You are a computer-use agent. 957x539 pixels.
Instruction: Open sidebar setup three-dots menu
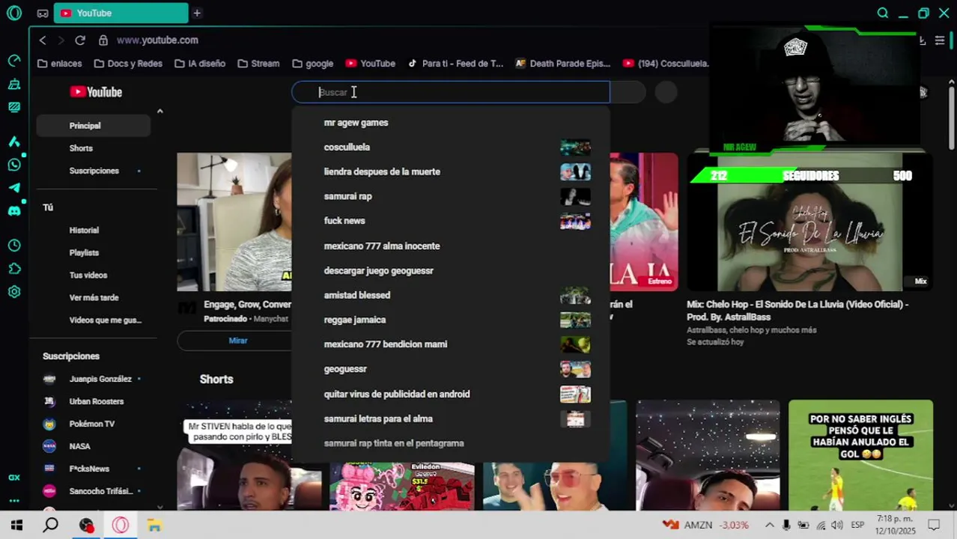13,501
